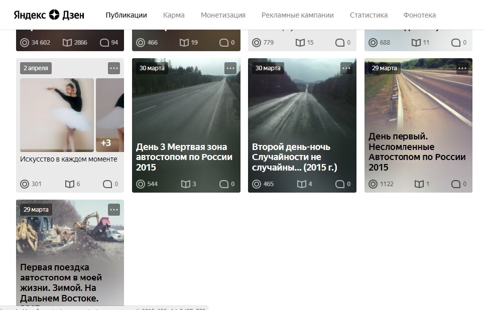Open the Статистика tab
The width and height of the screenshot is (484, 310).
click(369, 15)
